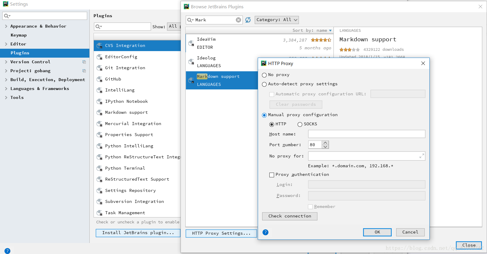Expand the Editor settings node
487x254 pixels.
6,44
